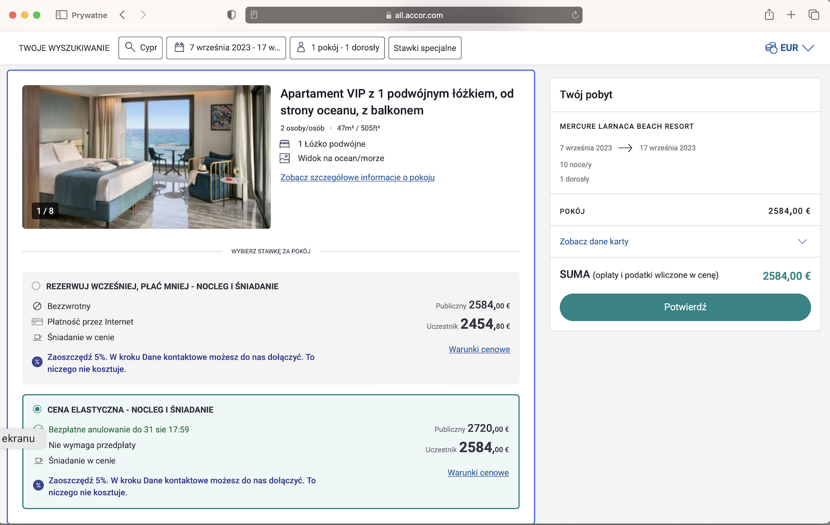830x525 pixels.
Task: Change dates 7 września 2023 - 17 w...
Action: pyautogui.click(x=227, y=48)
